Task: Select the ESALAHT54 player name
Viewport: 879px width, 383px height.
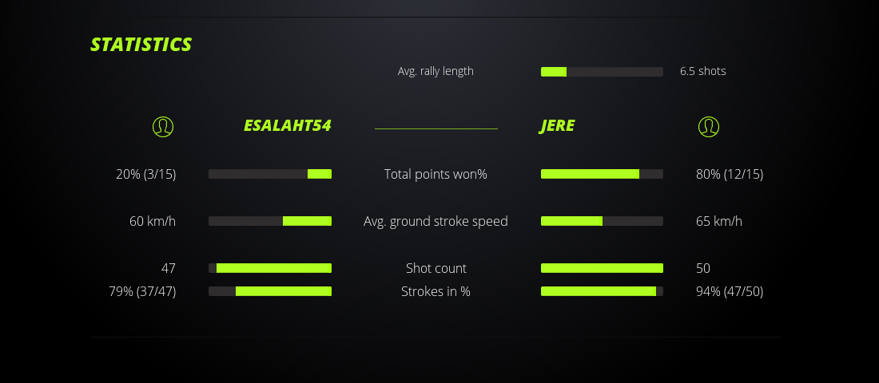Action: pyautogui.click(x=287, y=126)
